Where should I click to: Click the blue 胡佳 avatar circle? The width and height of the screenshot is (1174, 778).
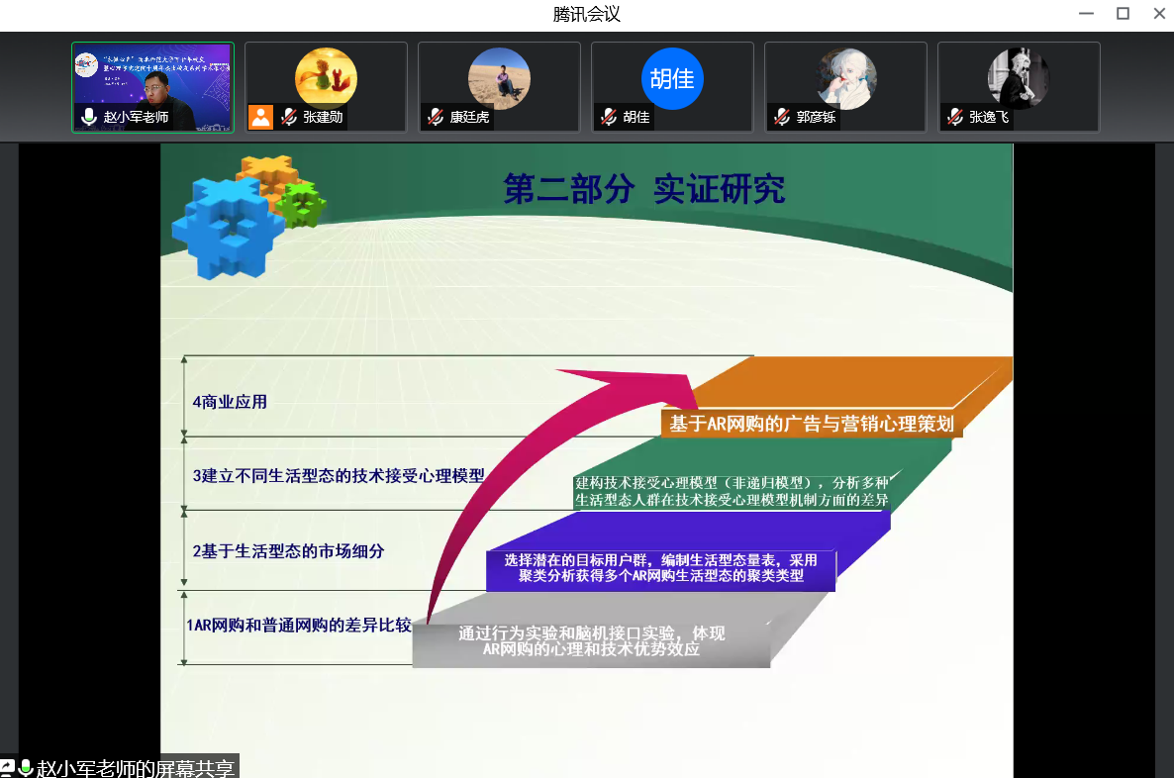(x=672, y=77)
